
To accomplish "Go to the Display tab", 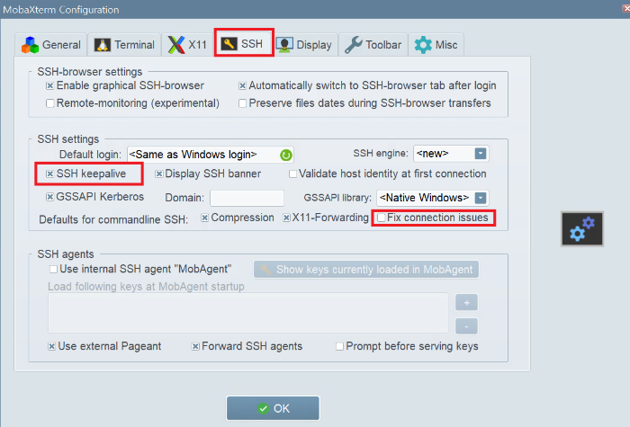I will [x=305, y=45].
